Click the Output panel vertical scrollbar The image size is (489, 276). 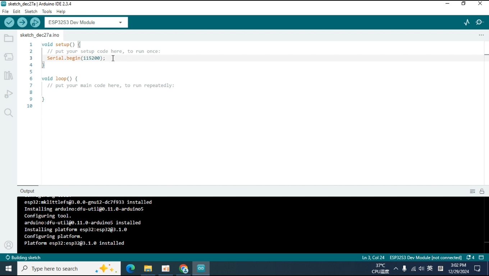pos(486,225)
